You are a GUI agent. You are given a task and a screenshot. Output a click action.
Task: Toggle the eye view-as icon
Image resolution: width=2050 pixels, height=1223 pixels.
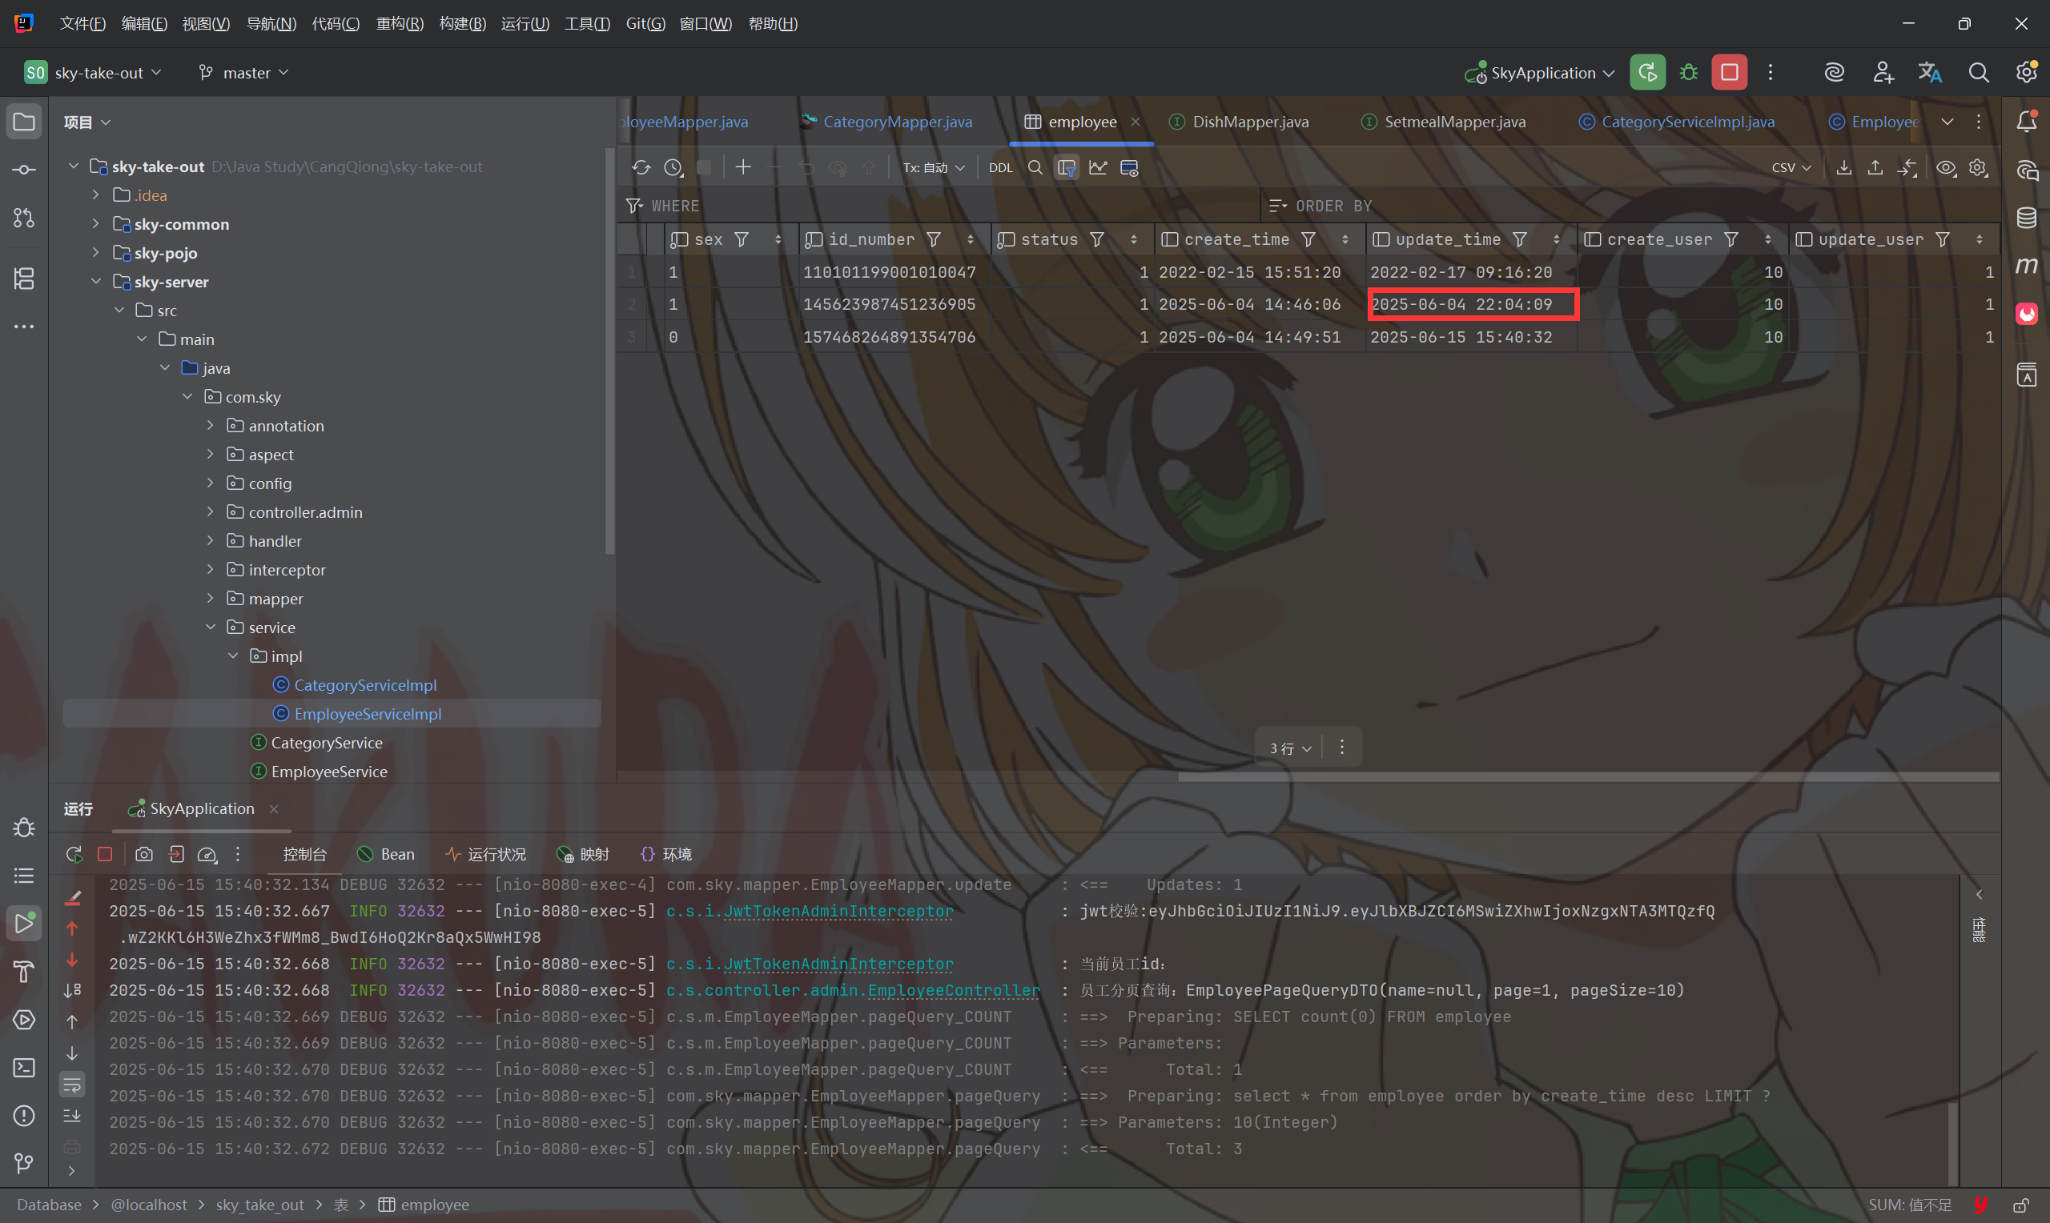(1945, 168)
